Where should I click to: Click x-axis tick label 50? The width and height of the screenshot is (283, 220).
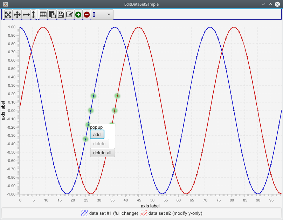tap(152, 200)
